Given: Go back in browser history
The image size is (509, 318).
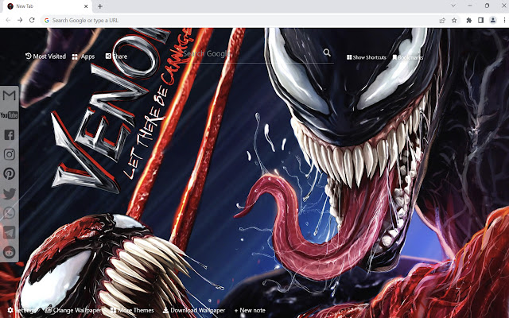Looking at the screenshot, I should point(8,20).
